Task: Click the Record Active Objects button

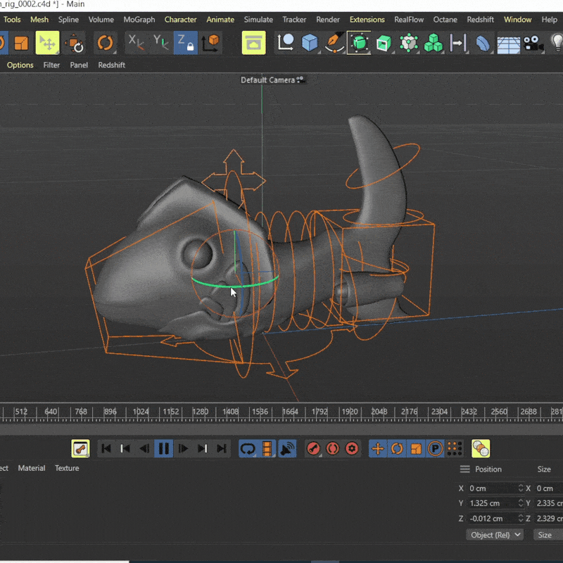Action: click(314, 448)
